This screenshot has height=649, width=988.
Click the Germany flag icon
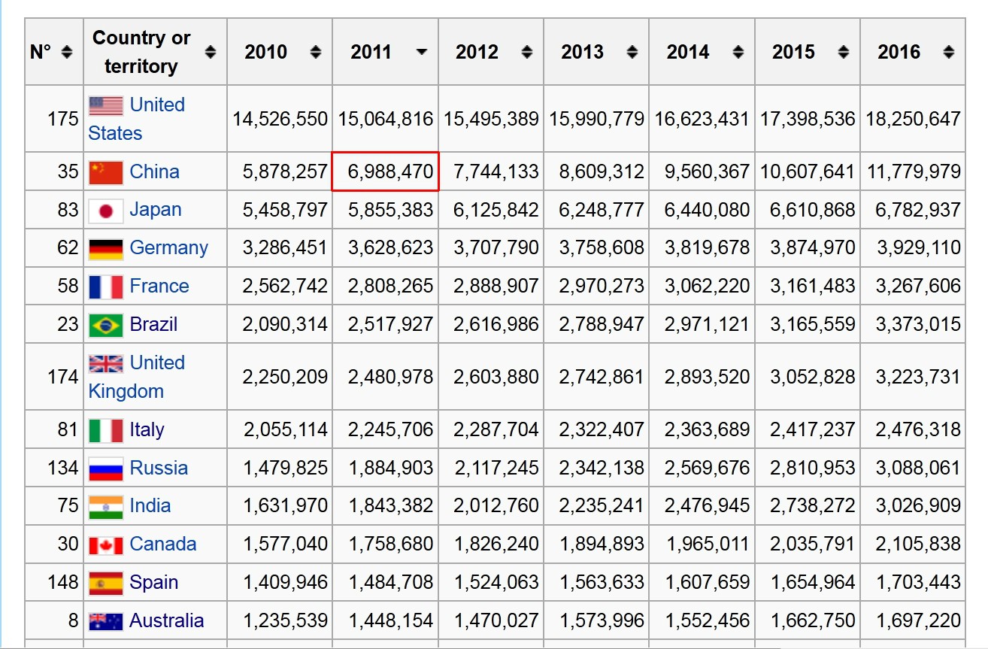pos(106,249)
